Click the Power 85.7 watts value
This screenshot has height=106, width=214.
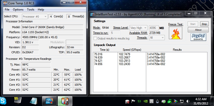(36, 70)
